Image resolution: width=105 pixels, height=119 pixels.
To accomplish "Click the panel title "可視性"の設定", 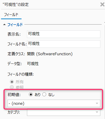I will pos(16,4).
